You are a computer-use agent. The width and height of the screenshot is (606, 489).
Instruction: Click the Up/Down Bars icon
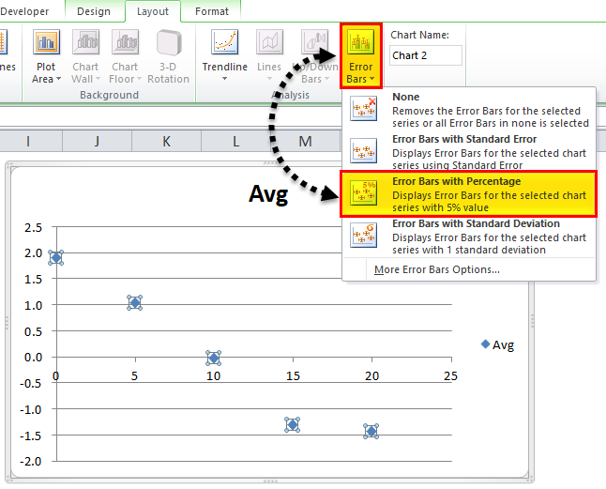(x=315, y=41)
